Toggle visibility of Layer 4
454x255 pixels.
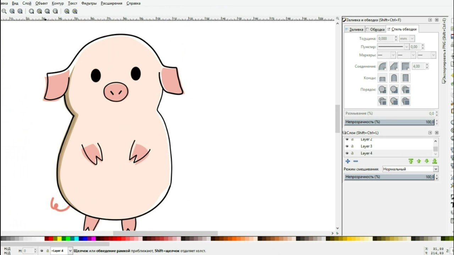(x=347, y=153)
